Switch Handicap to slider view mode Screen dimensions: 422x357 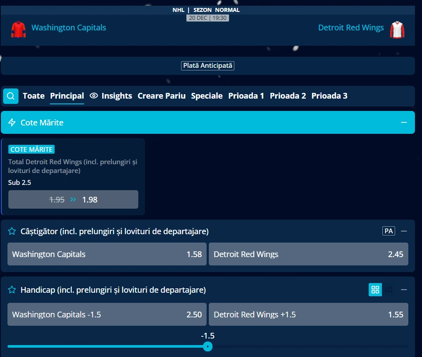389,290
